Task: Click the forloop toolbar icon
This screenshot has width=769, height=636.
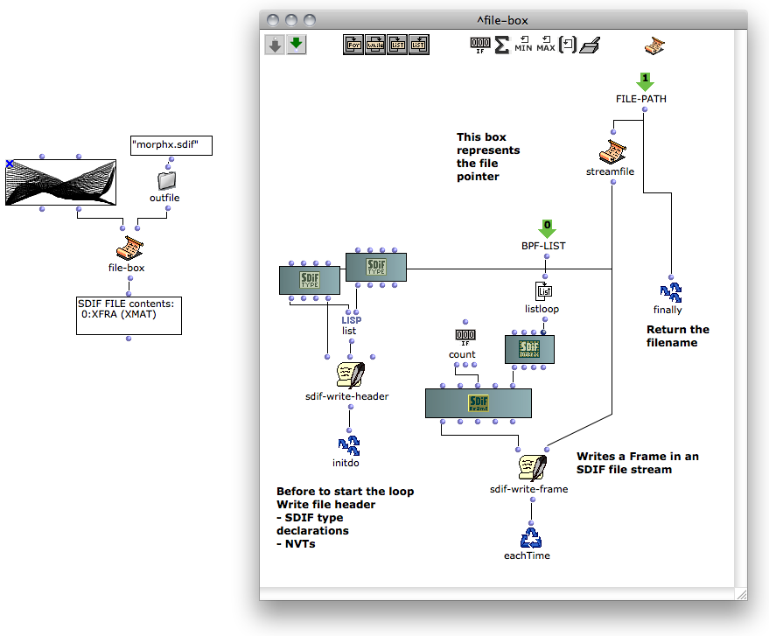Action: (x=353, y=45)
